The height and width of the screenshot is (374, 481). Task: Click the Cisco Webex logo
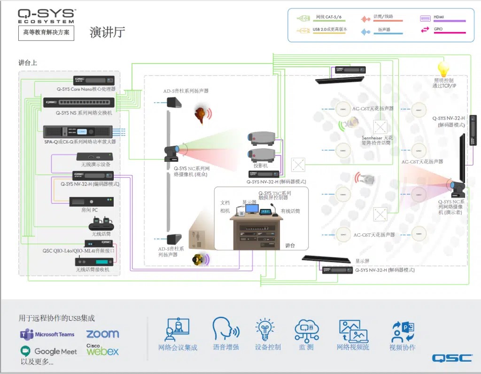(102, 350)
